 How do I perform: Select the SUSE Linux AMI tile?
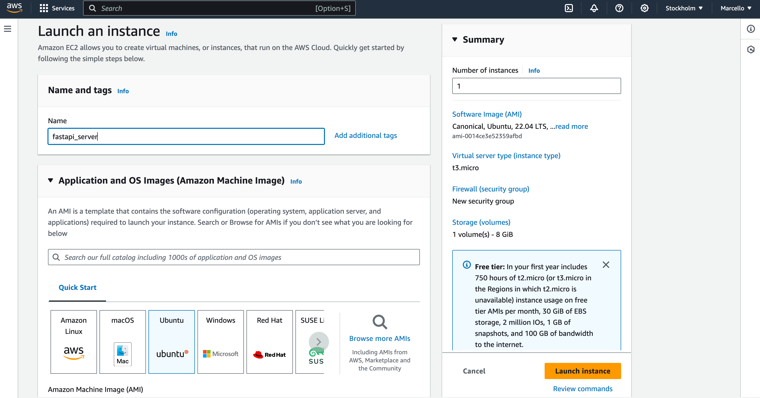310,342
